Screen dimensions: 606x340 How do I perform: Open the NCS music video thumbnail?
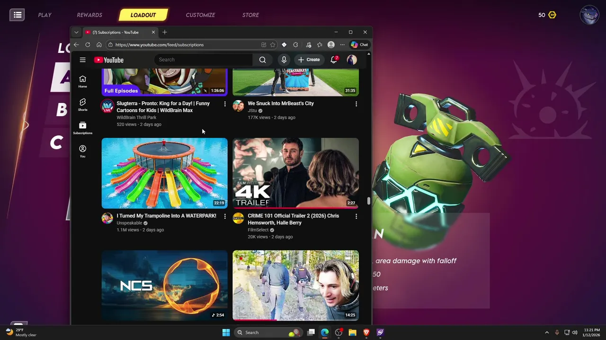pyautogui.click(x=164, y=285)
